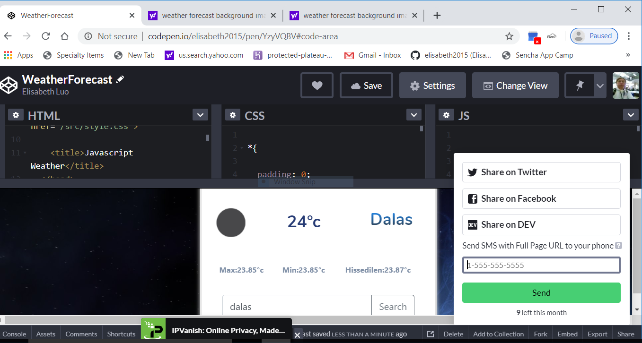Switch to the WeatherForecast browser tab

[71, 16]
